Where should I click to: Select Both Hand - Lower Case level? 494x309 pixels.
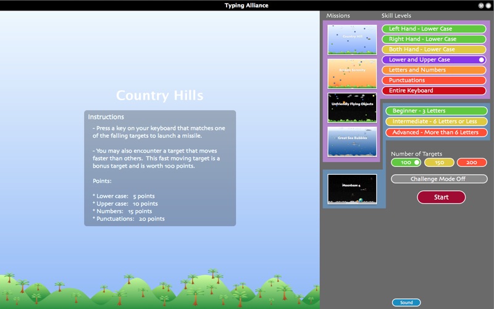(x=434, y=49)
